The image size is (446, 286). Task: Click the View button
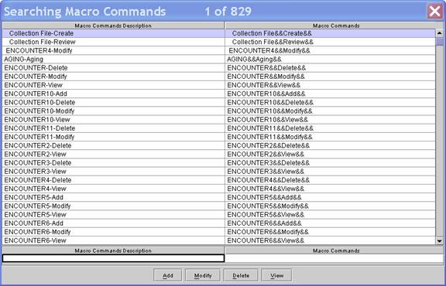[x=276, y=275]
